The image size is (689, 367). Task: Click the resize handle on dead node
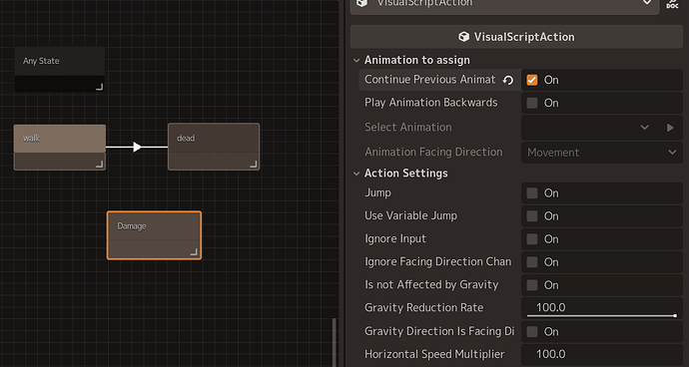pos(254,165)
